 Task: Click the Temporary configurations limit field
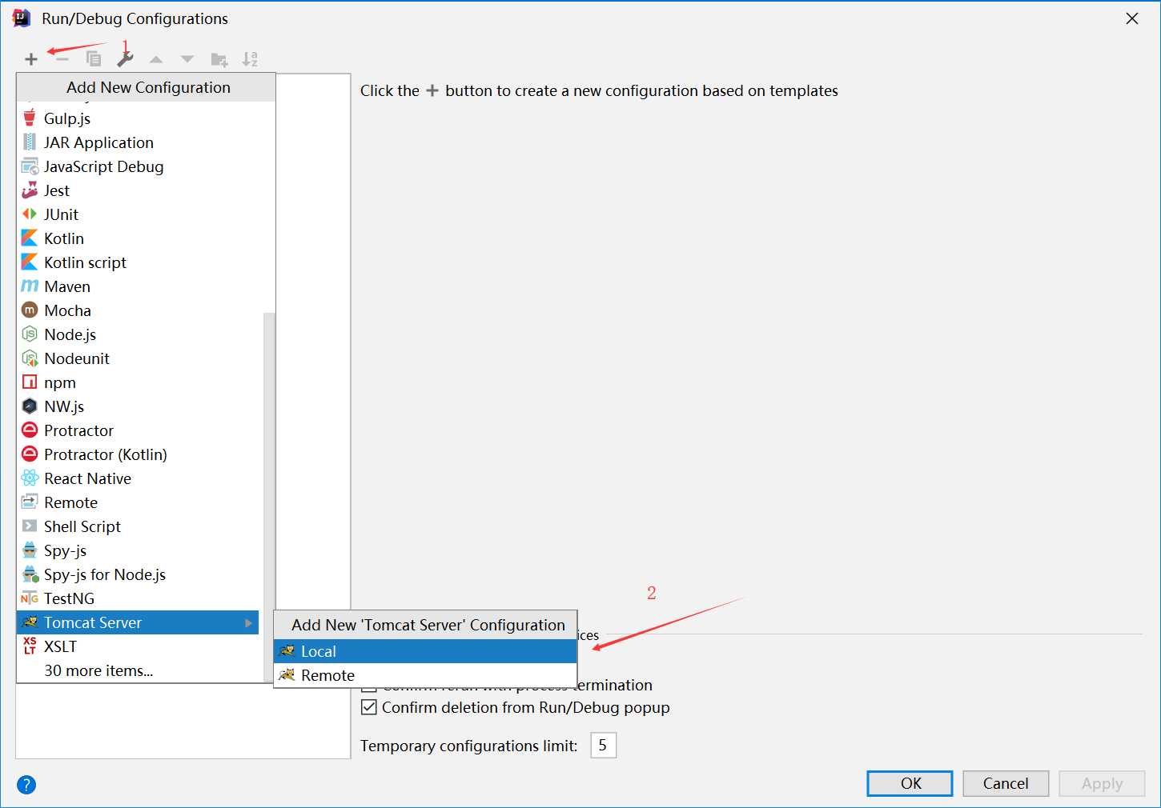[x=604, y=746]
